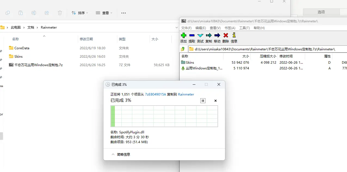Select the CoreData folder in Explorer
The image size is (347, 172).
point(22,48)
